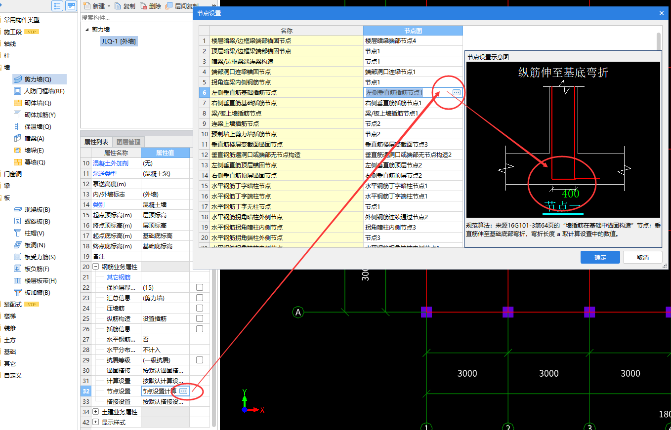Viewport: 671px width, 430px height.
Task: Tick the checkbox for 保护层厚度 row
Action: (x=200, y=287)
